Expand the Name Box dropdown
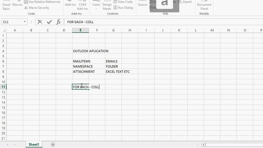This screenshot has height=148, width=263. 25,22
